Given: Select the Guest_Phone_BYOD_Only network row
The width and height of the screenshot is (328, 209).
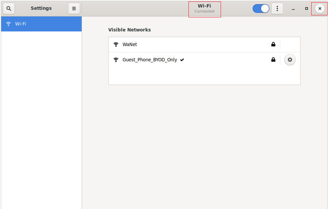Looking at the screenshot, I should 205,60.
